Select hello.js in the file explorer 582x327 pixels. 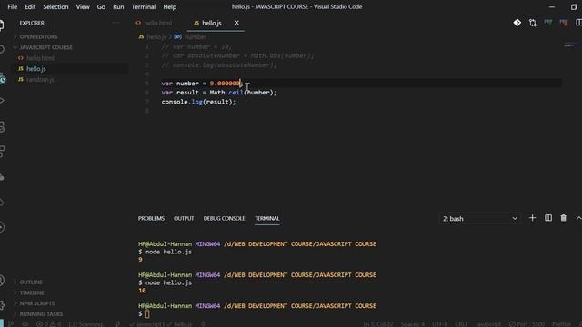36,69
